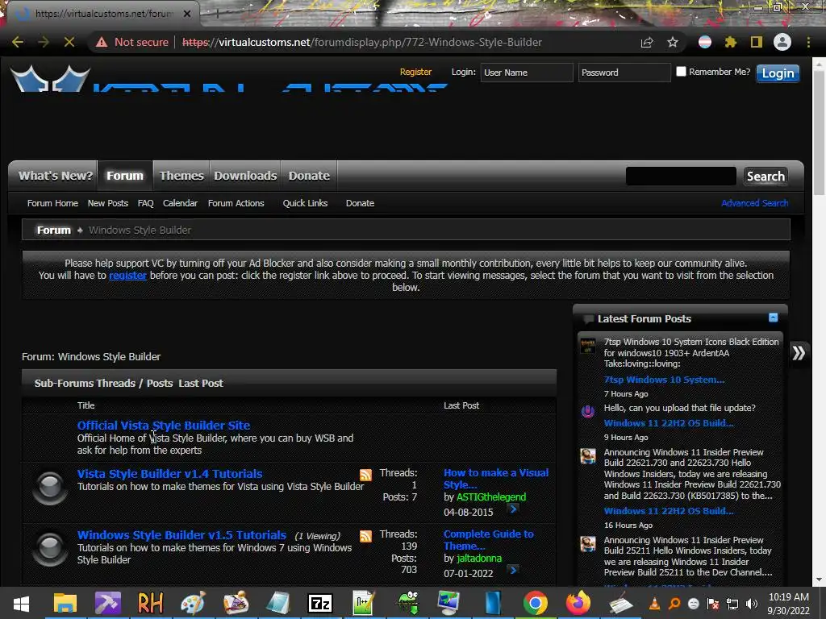Click the VLC cone tray icon
Image resolution: width=826 pixels, height=619 pixels.
[655, 604]
